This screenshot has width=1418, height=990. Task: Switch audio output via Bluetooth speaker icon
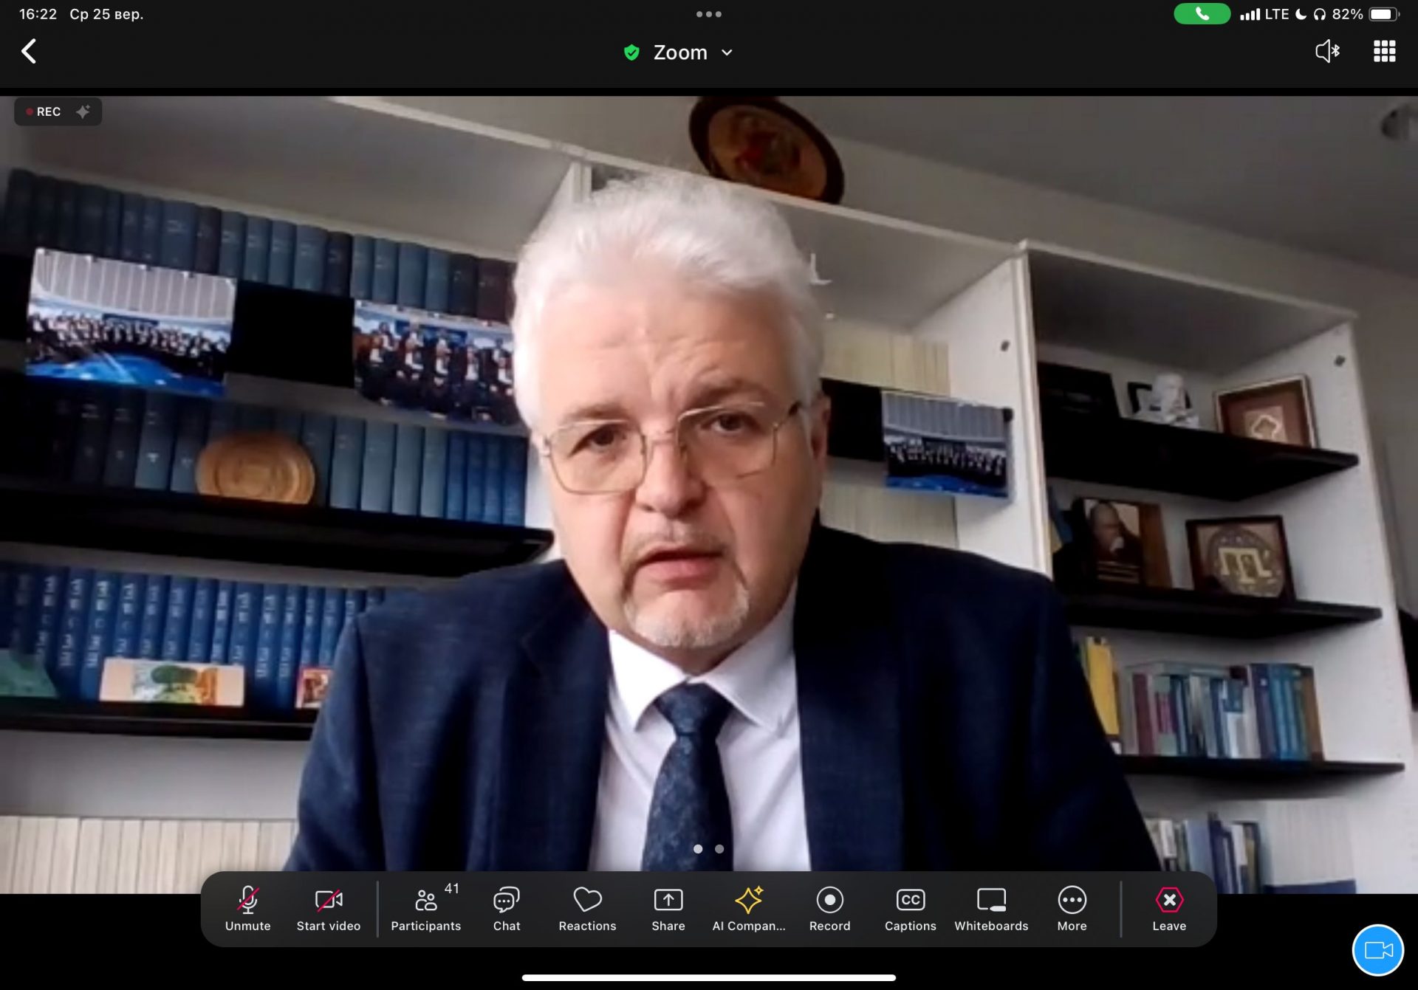click(x=1327, y=51)
